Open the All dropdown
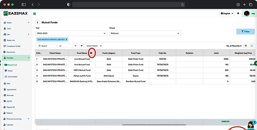257x130 pixels. click(x=68, y=46)
